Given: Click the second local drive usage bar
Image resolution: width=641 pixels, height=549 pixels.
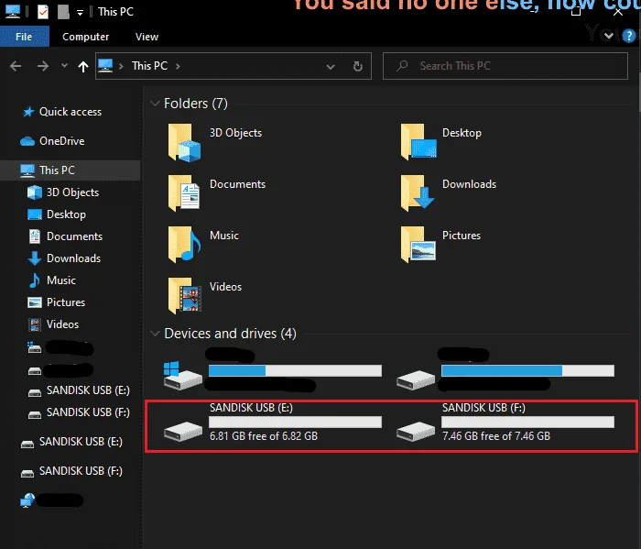Looking at the screenshot, I should point(527,370).
